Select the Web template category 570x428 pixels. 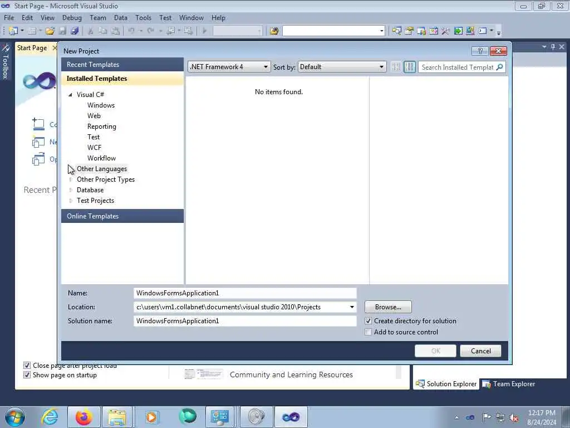94,116
